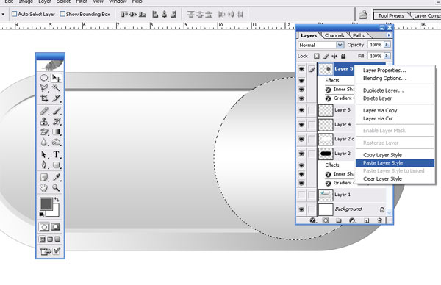Open the Opacity slider arrow
This screenshot has width=441, height=285.
[387, 44]
